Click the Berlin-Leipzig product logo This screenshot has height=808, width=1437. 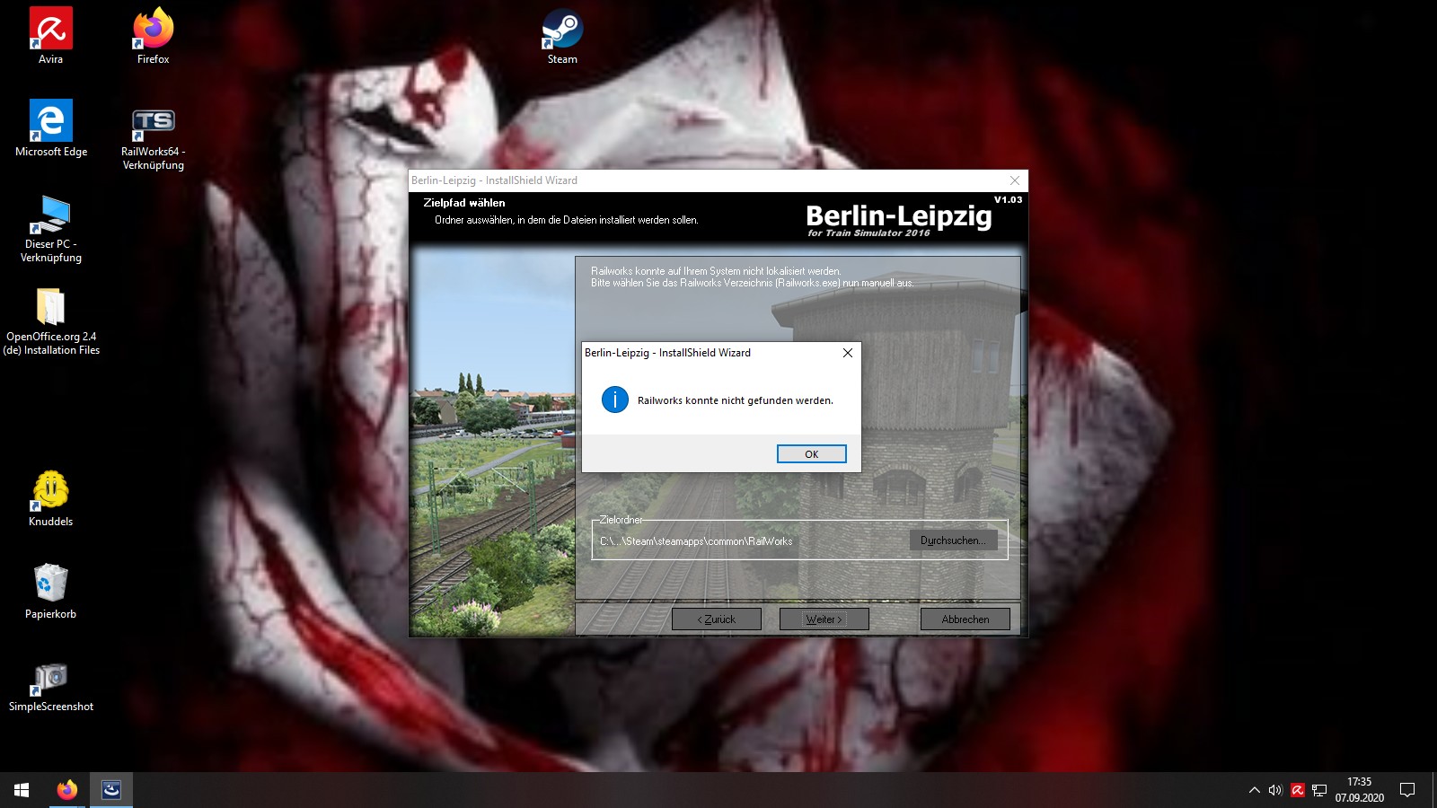pos(899,216)
